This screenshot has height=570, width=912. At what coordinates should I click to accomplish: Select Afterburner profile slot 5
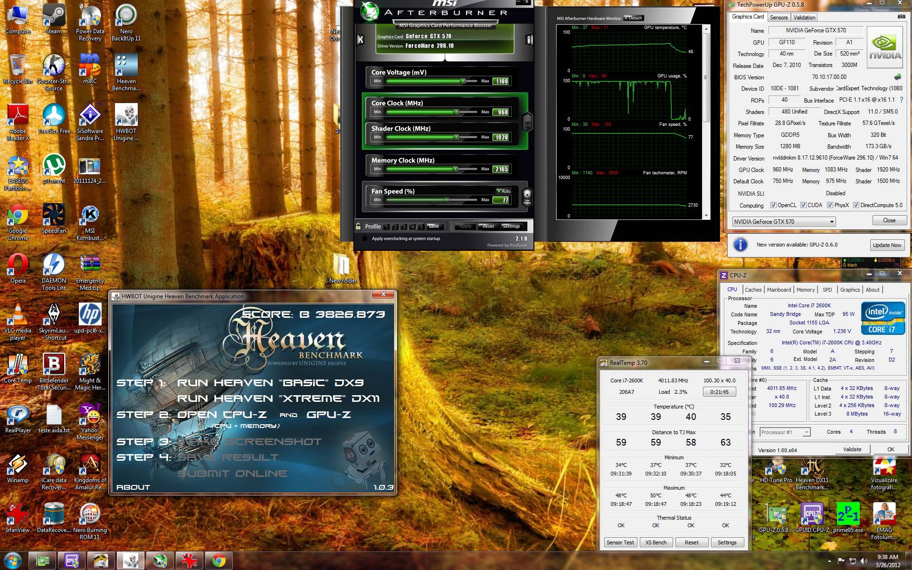click(421, 227)
